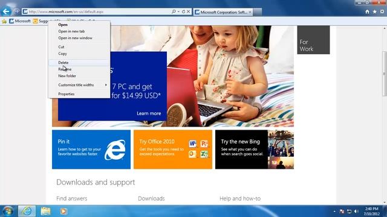Click the address bar URL field
The width and height of the screenshot is (387, 217).
[x=99, y=11]
